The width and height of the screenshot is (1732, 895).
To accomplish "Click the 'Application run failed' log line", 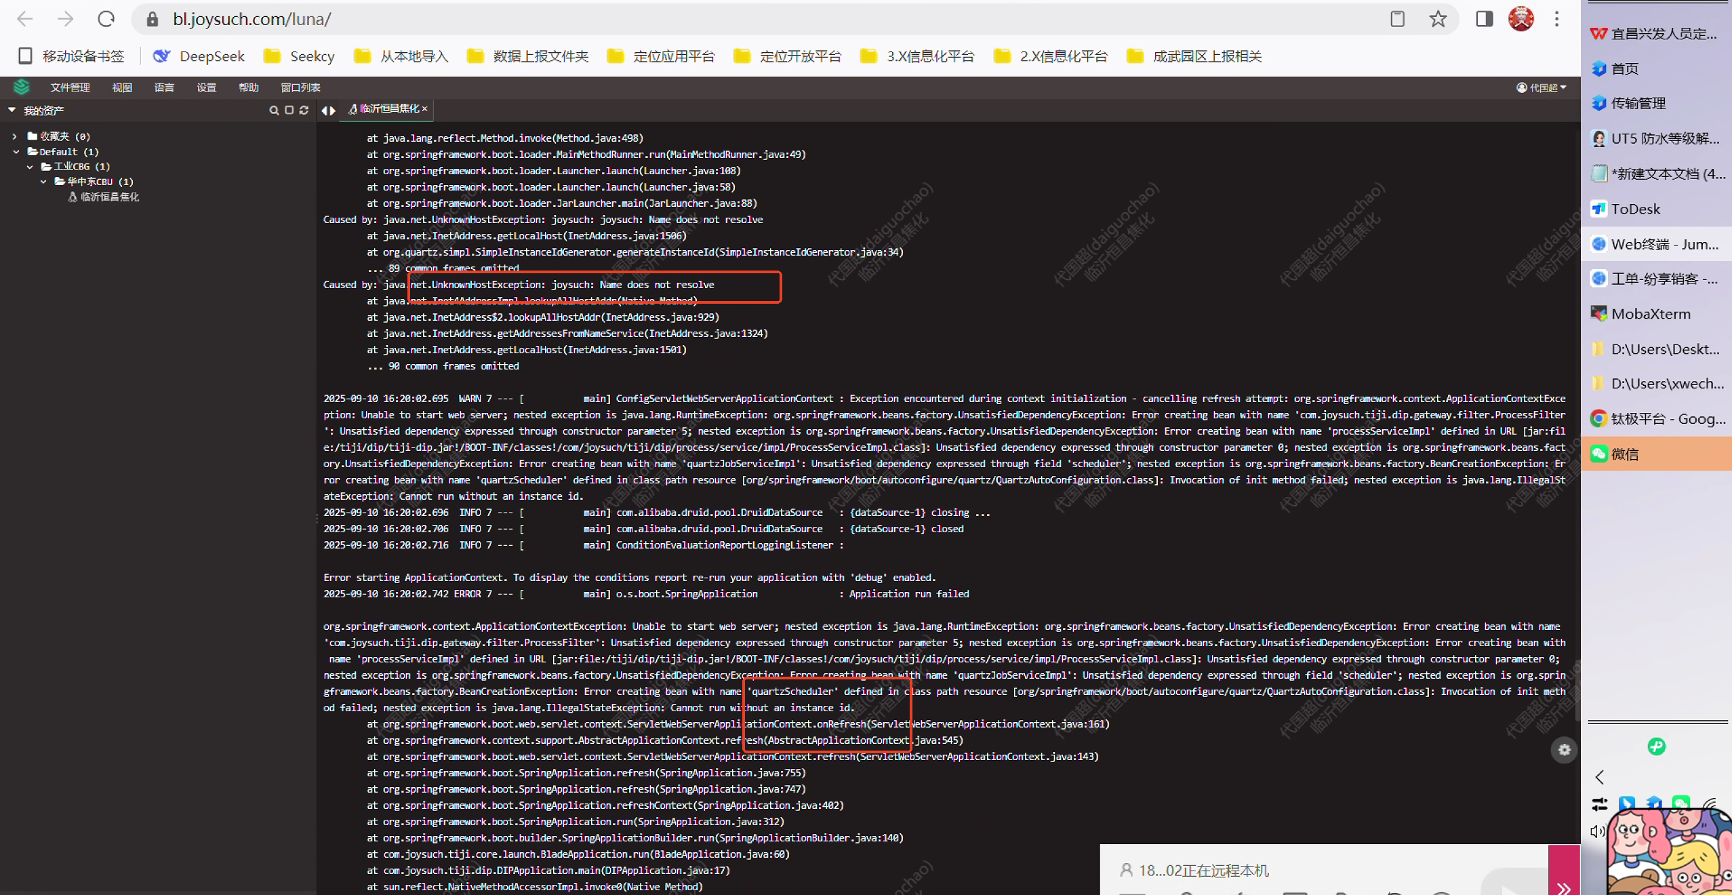I will [646, 594].
